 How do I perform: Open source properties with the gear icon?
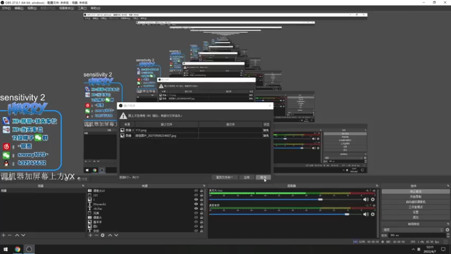tap(103, 235)
